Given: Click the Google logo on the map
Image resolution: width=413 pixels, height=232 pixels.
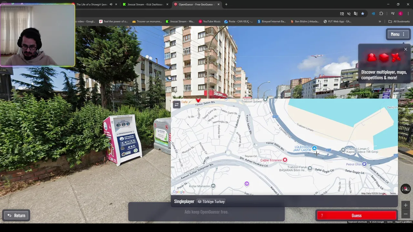Looking at the screenshot, I should click(179, 192).
